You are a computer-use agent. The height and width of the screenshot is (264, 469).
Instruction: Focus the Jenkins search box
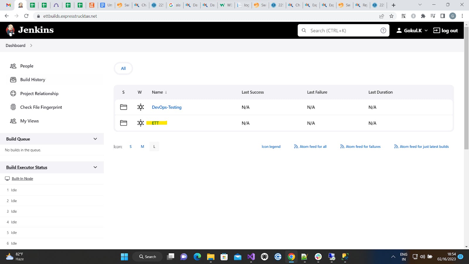tap(343, 31)
